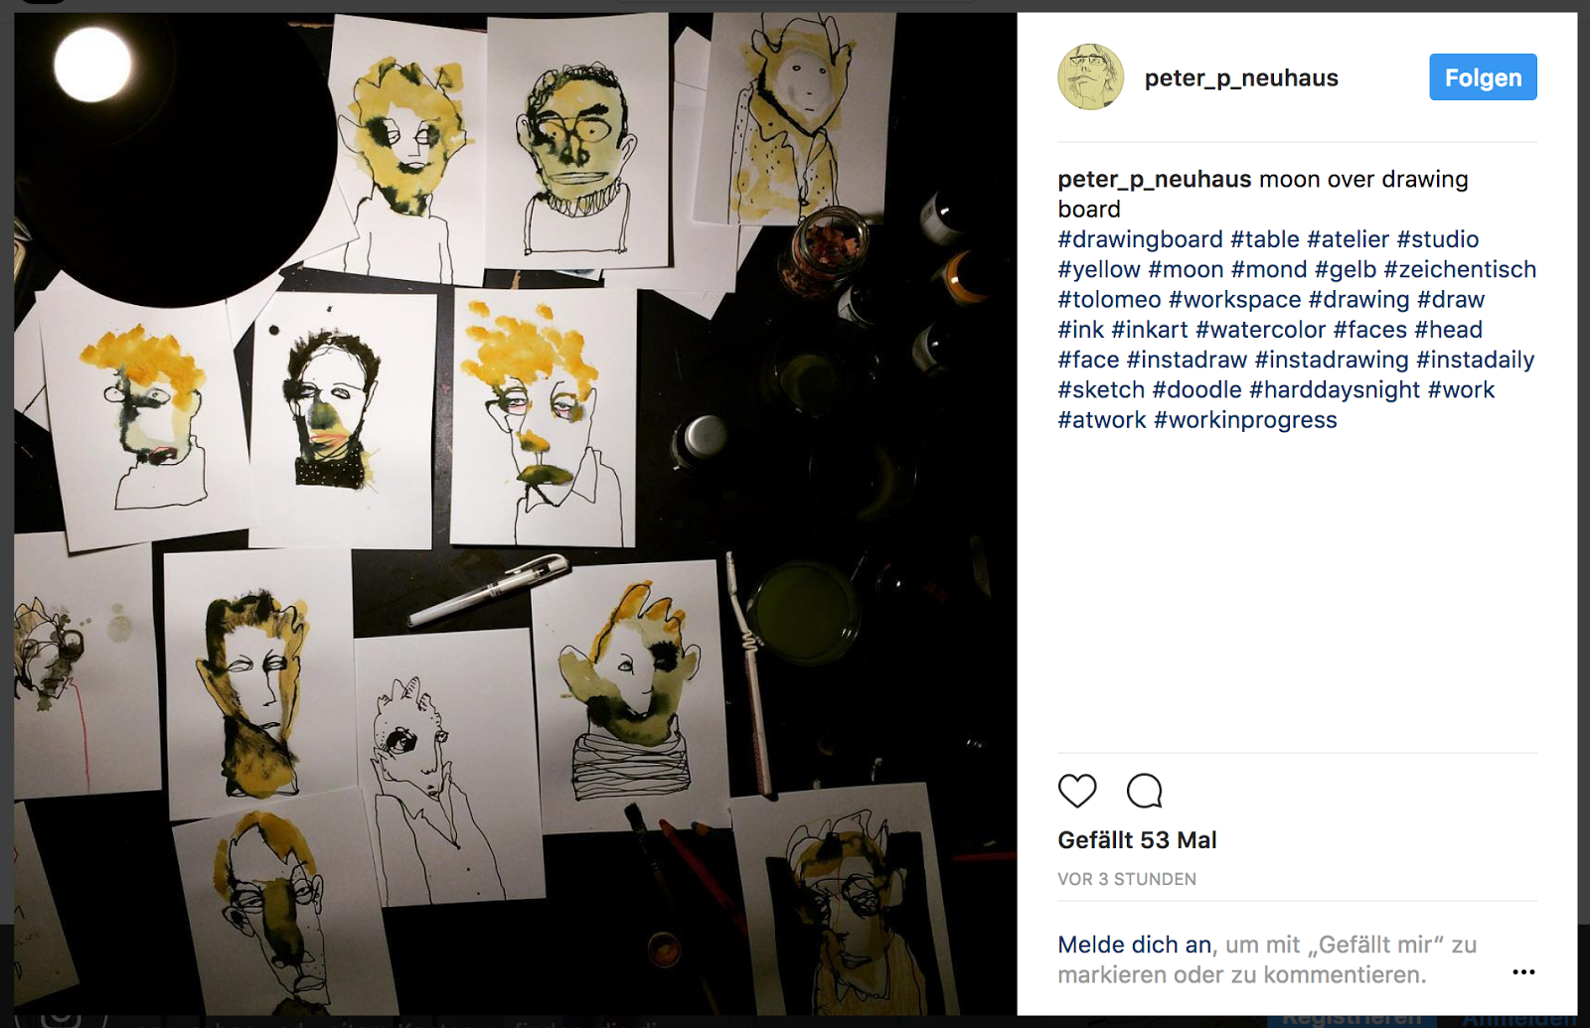This screenshot has width=1590, height=1028.
Task: Open peter_p_neuhaus username in header
Action: 1241,77
